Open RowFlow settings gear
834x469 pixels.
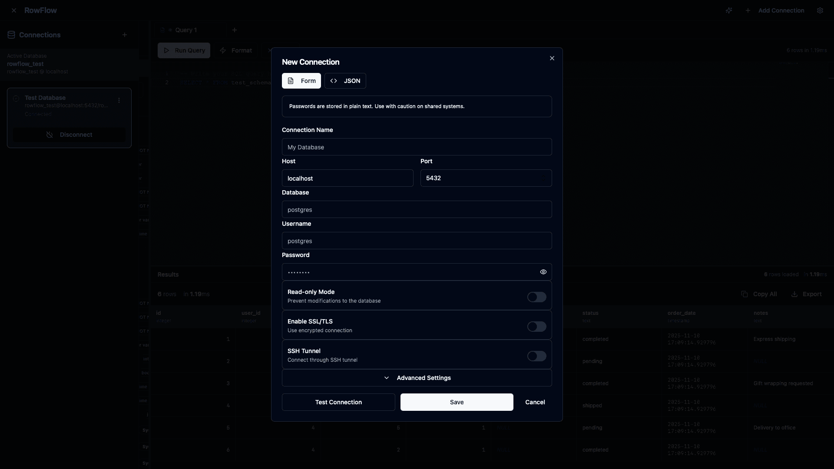click(x=821, y=10)
